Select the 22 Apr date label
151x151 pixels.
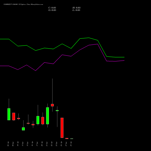[52, 144]
